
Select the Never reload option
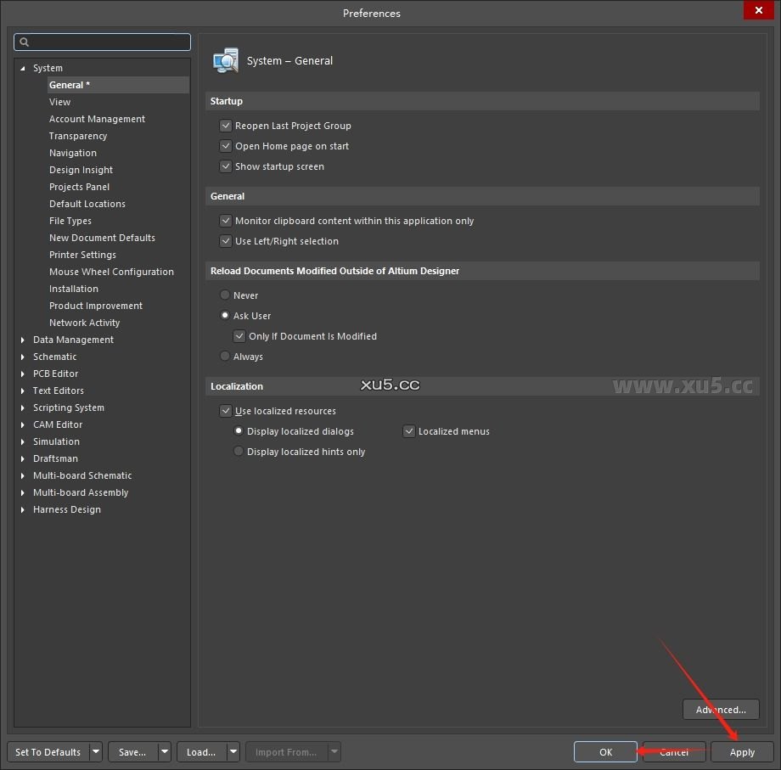pyautogui.click(x=224, y=295)
